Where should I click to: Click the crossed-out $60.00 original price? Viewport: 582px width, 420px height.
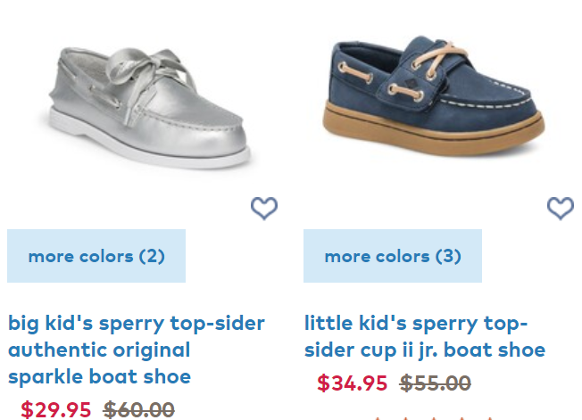point(139,409)
